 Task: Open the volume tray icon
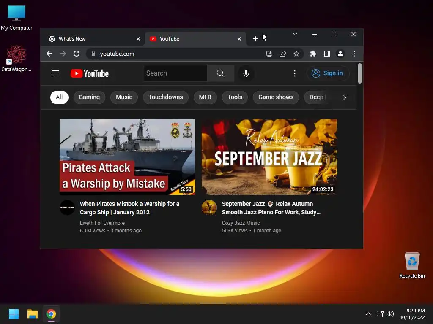tap(390, 314)
